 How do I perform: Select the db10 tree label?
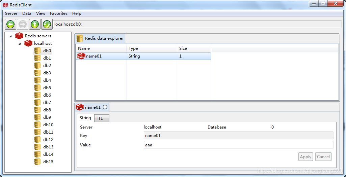(x=48, y=125)
